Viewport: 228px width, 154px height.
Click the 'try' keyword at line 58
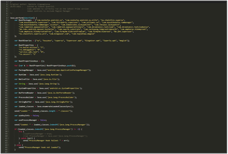pyautogui.click(x=20, y=131)
